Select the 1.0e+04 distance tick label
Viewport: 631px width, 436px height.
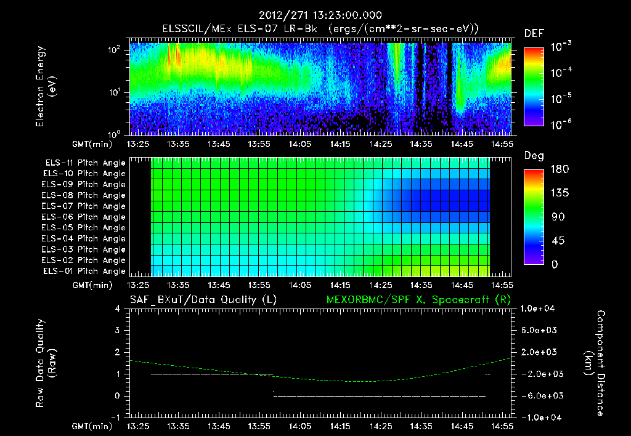(537, 309)
